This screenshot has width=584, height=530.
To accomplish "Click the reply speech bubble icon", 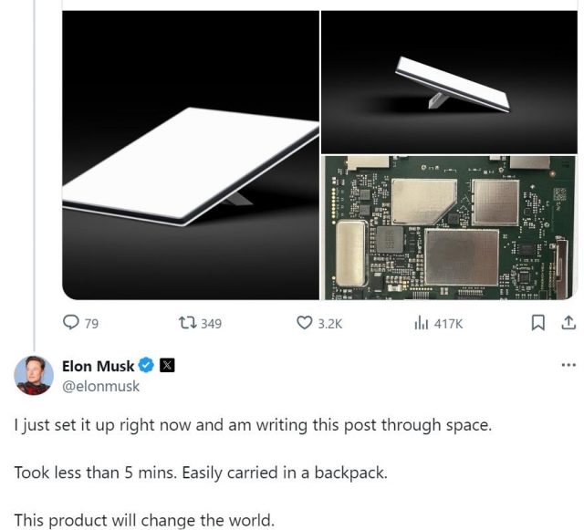I will (x=70, y=323).
